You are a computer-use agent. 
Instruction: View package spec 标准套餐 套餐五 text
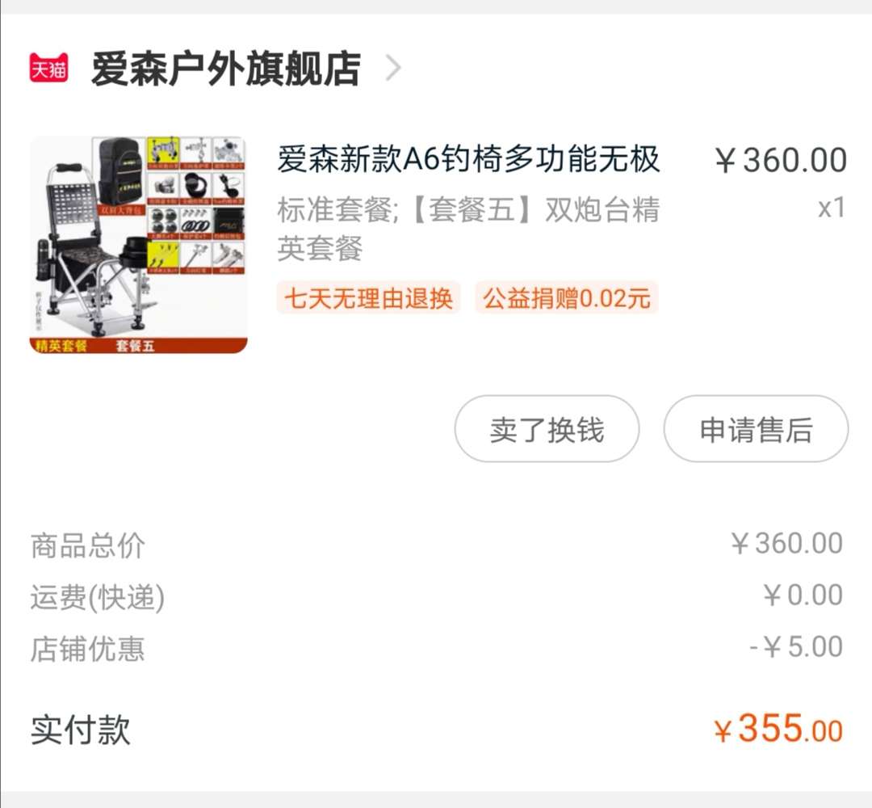tap(468, 229)
